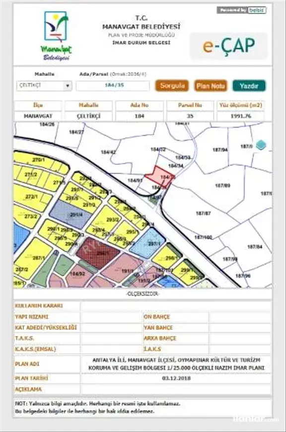Click parcel 187/84 on the map
This screenshot has height=432, width=286.
click(255, 247)
